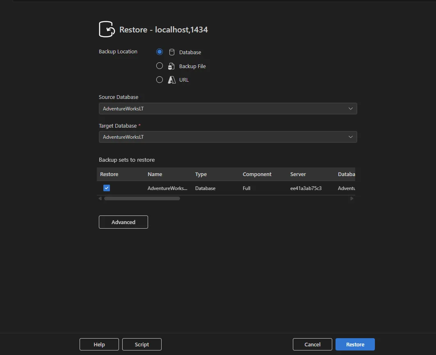Expand the Target Database dropdown
The width and height of the screenshot is (436, 355).
point(228,137)
